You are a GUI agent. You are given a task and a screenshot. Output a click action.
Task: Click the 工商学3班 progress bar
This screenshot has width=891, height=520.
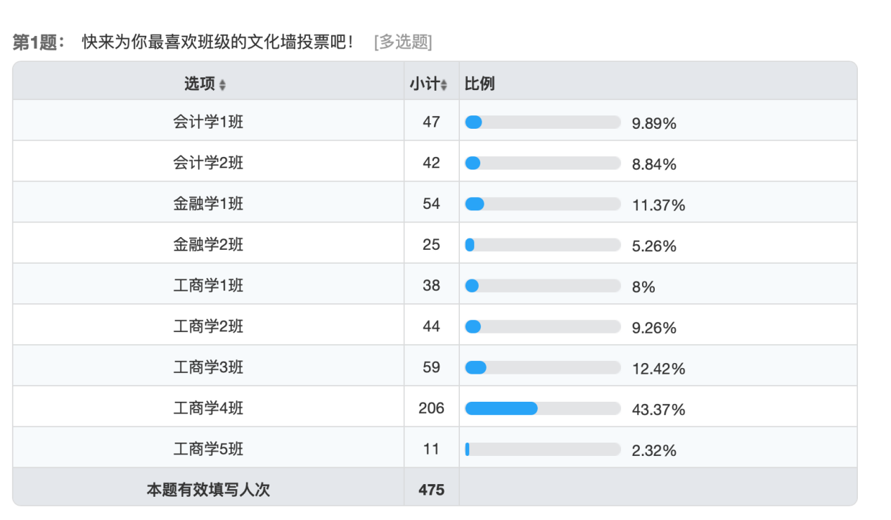click(543, 367)
